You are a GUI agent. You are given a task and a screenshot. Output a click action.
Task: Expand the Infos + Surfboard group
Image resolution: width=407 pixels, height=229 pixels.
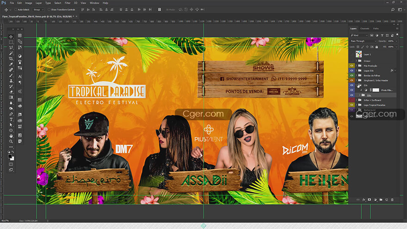pyautogui.click(x=357, y=100)
